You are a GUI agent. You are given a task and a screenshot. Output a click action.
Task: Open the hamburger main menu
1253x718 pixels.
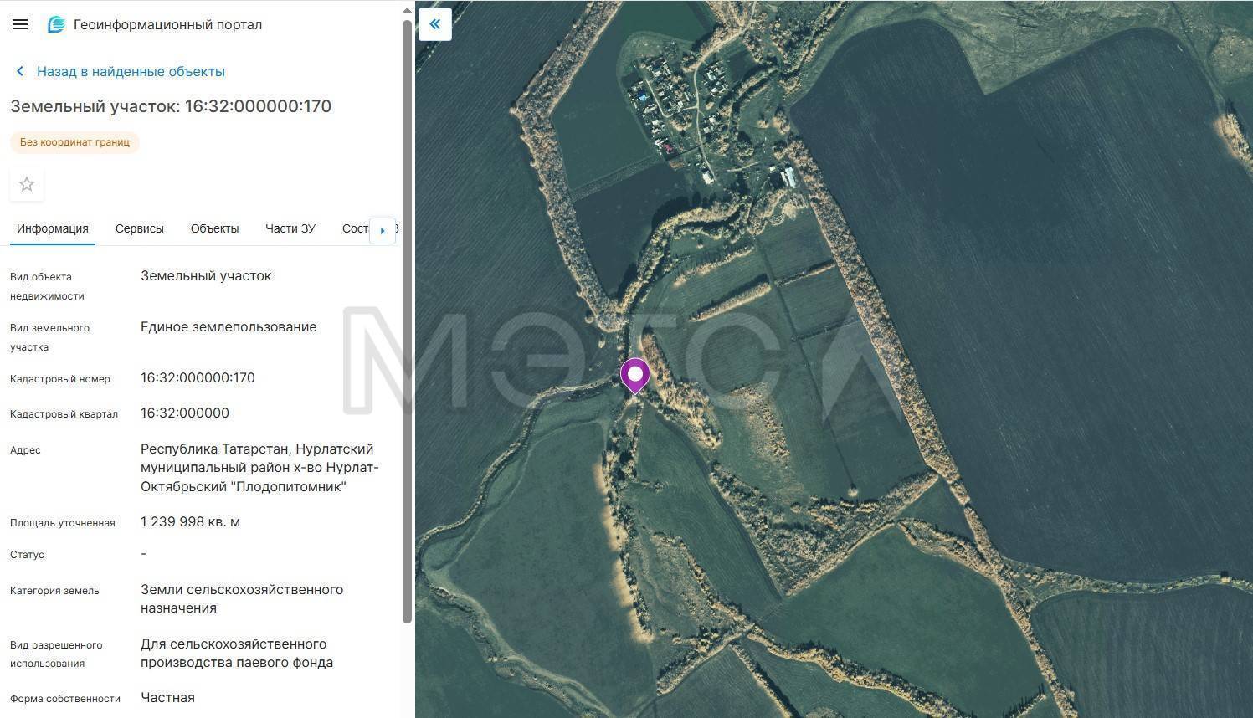pyautogui.click(x=20, y=24)
